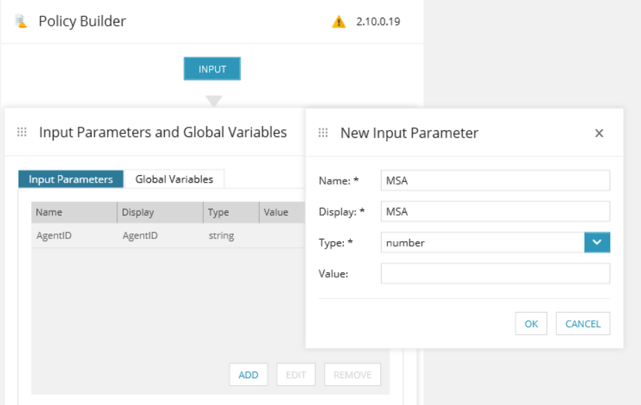Focus the Name field containing MSA
The height and width of the screenshot is (405, 641).
[496, 180]
